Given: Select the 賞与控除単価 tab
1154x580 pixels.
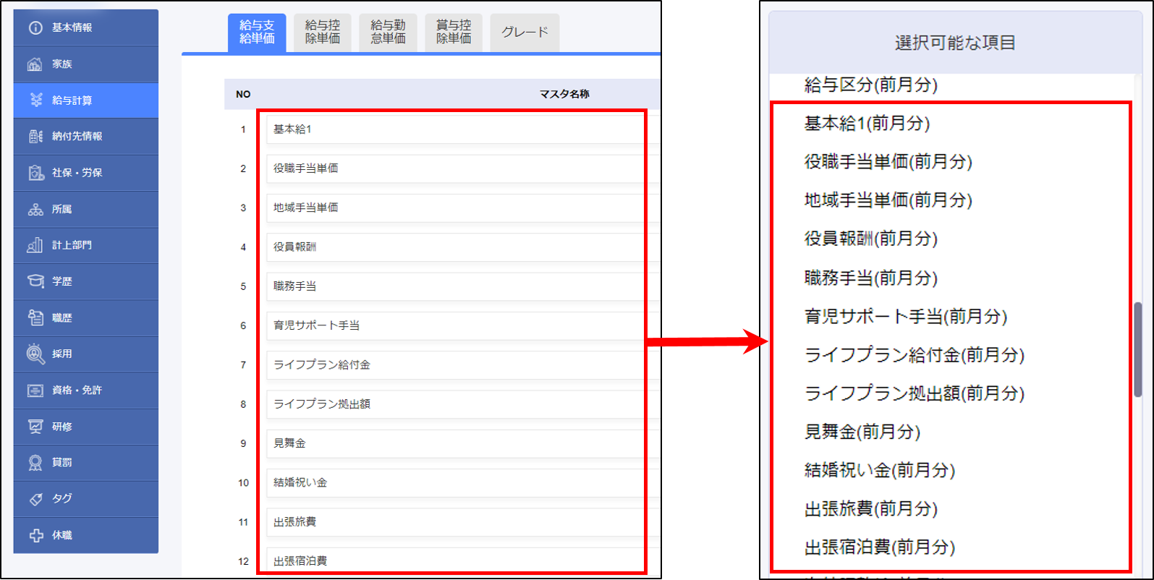Looking at the screenshot, I should click(x=454, y=33).
